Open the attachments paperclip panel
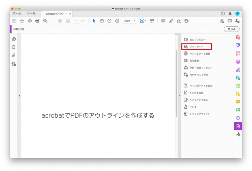This screenshot has height=171, width=252. point(14,55)
